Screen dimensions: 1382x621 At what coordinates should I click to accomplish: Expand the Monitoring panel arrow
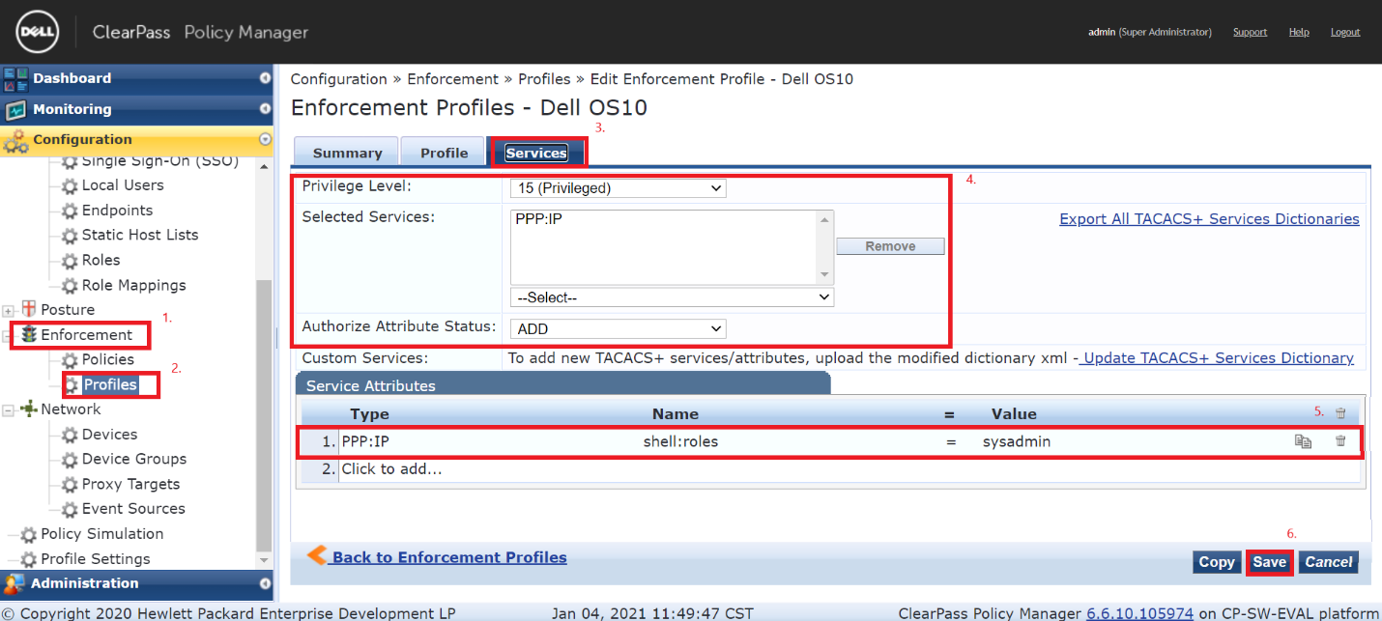(x=265, y=109)
